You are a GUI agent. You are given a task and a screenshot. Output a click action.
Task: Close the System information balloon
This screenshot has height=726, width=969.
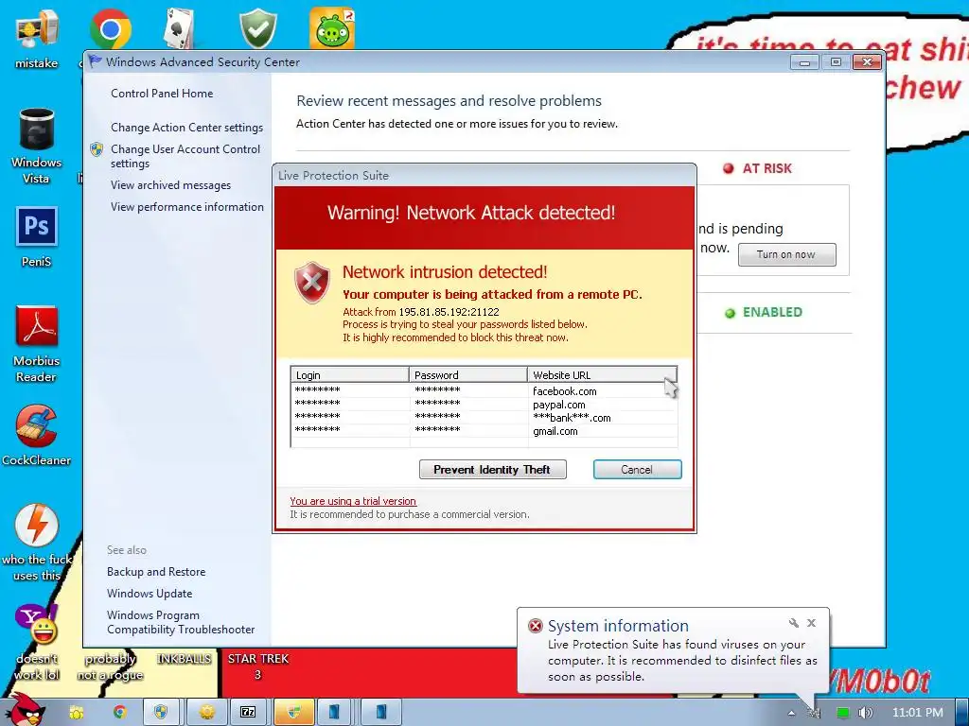pyautogui.click(x=811, y=623)
